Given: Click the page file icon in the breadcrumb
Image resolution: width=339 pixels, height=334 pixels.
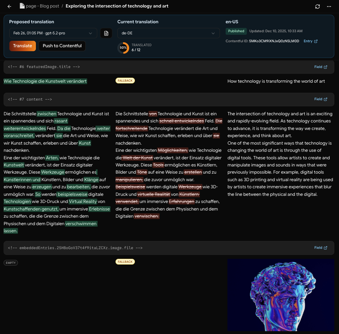Looking at the screenshot, I should point(22,6).
